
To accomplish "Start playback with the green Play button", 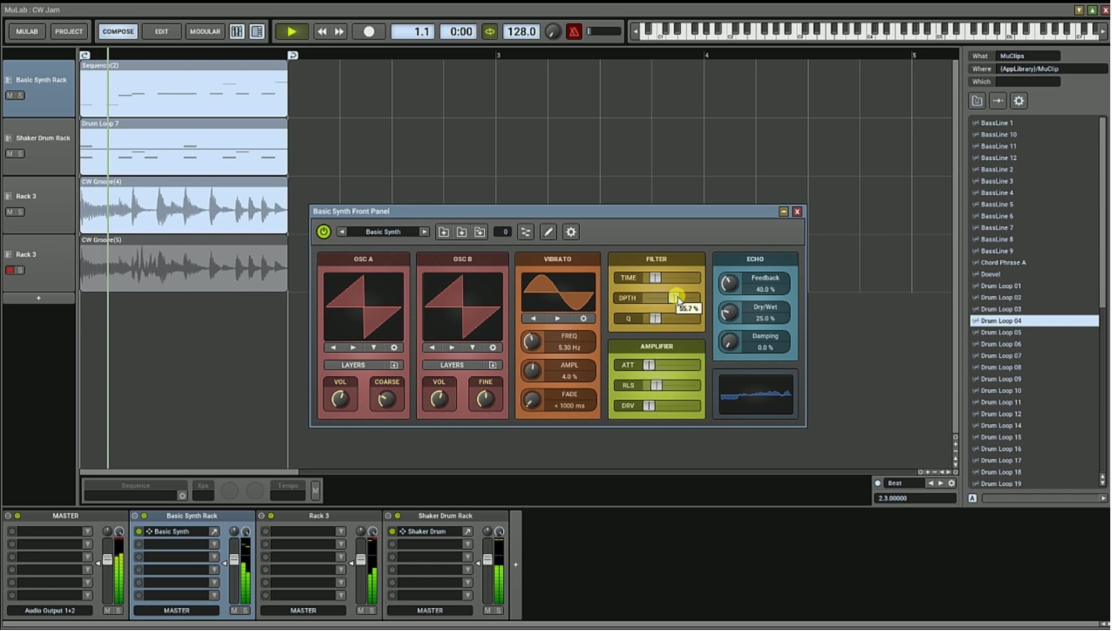I will [291, 31].
